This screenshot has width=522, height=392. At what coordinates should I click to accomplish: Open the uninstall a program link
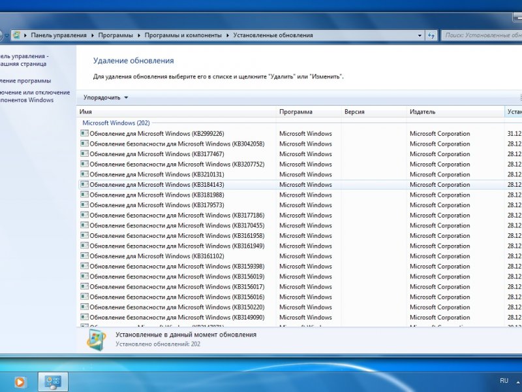pos(25,80)
